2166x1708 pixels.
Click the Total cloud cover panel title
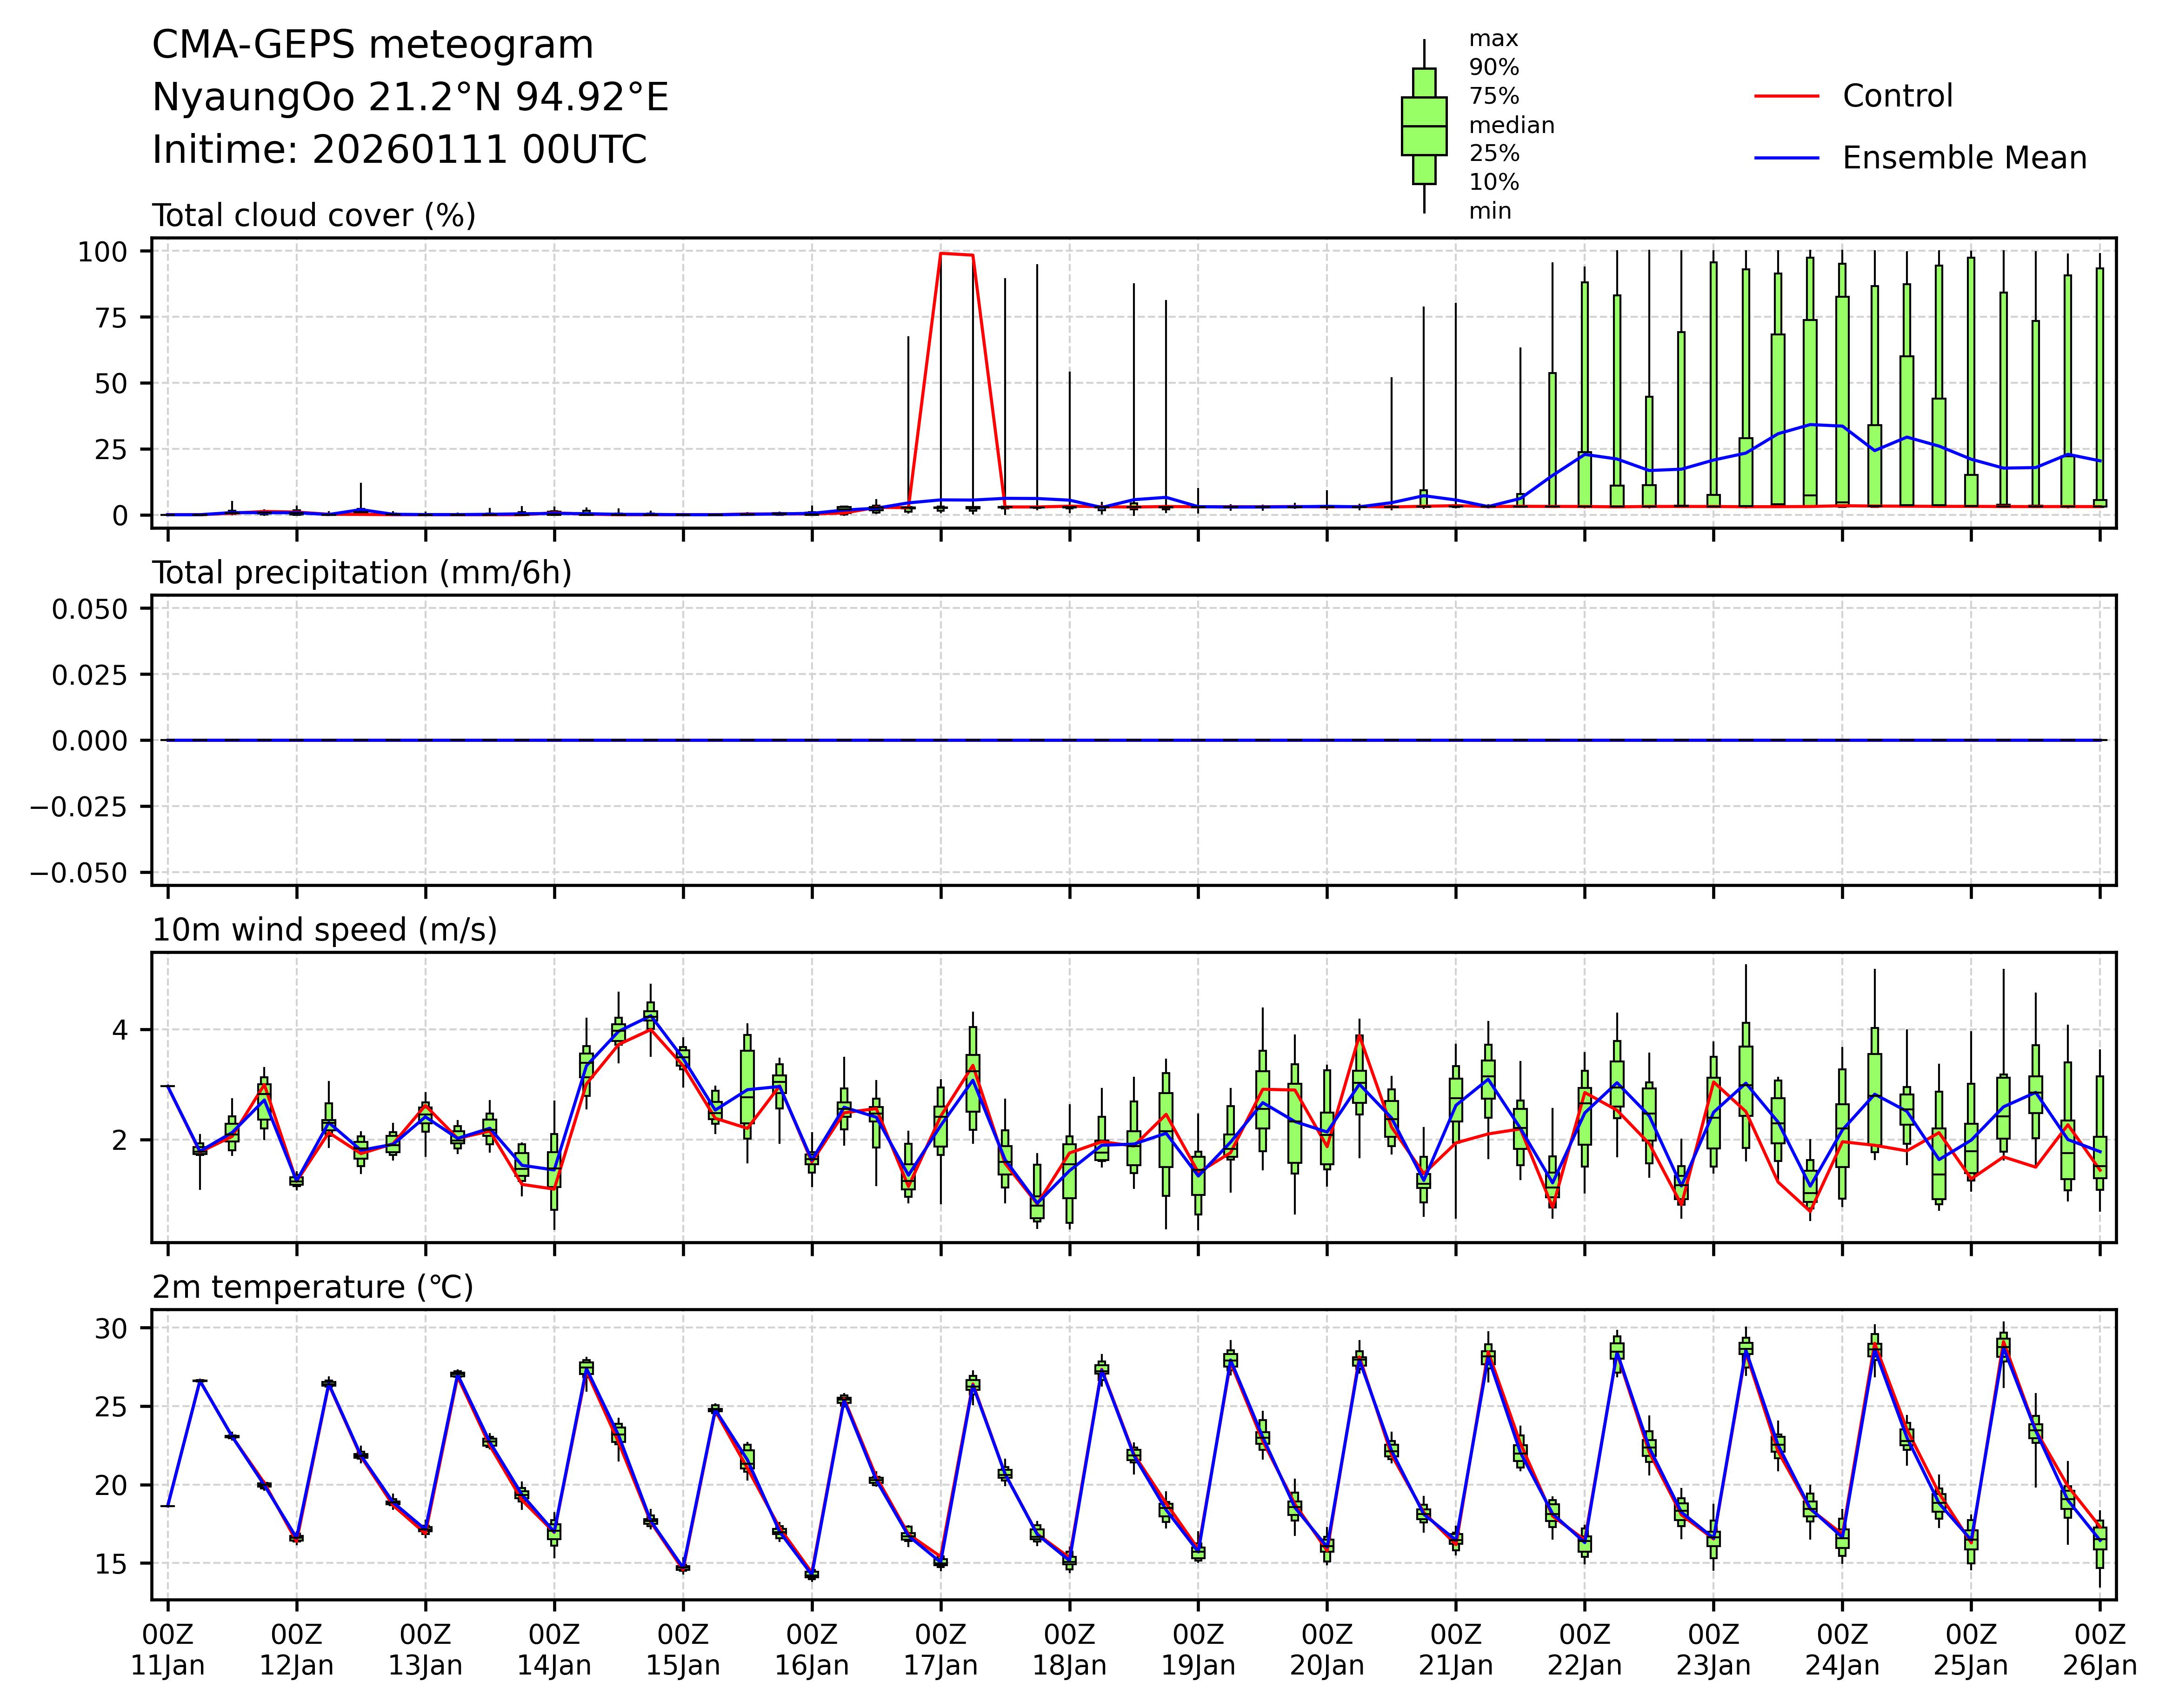(x=313, y=216)
